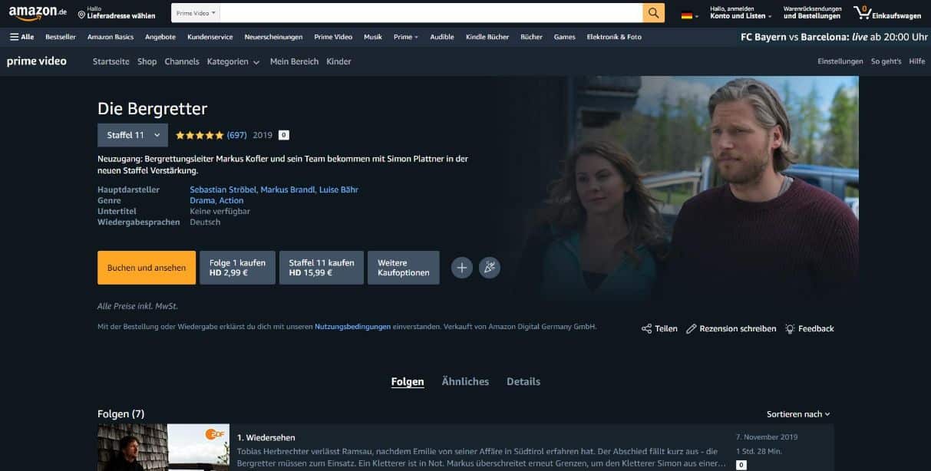Open the Prime Video search category dropdown
The width and height of the screenshot is (931, 471).
click(196, 13)
